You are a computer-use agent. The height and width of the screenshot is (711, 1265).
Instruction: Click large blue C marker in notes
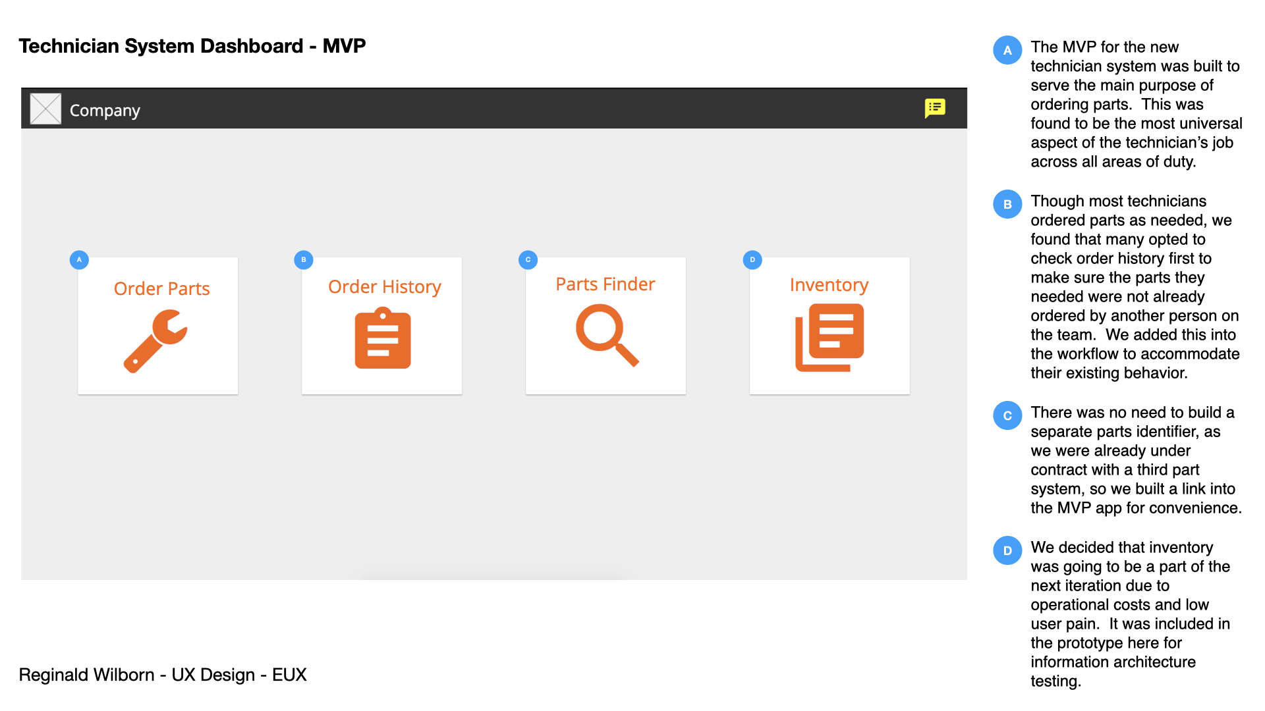pos(1007,415)
